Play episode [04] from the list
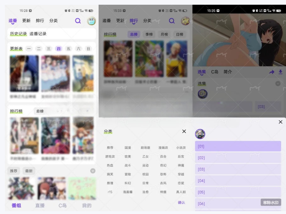286x214 pixels. [x=238, y=181]
